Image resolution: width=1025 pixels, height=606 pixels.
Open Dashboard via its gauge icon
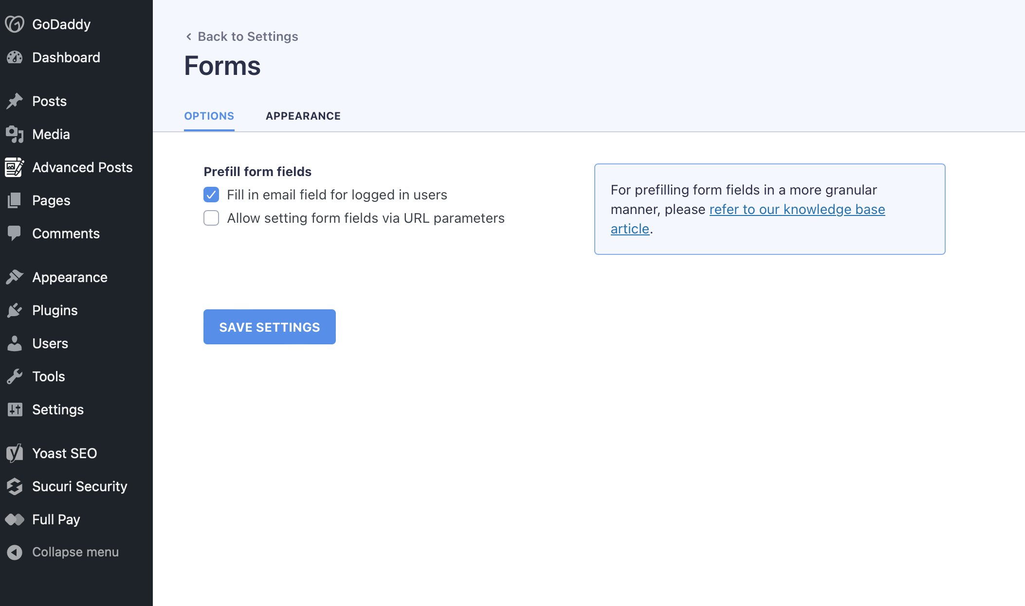[15, 57]
